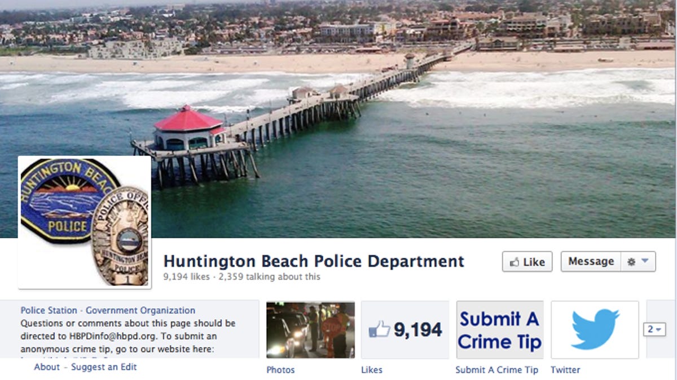Expand the "2" more apps dropdown

point(654,329)
